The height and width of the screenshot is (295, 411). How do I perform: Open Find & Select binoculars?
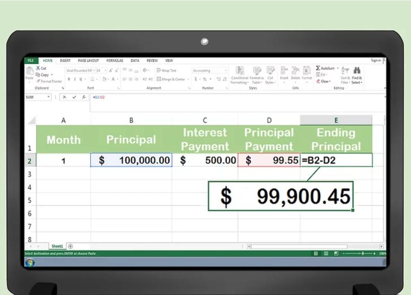point(357,70)
